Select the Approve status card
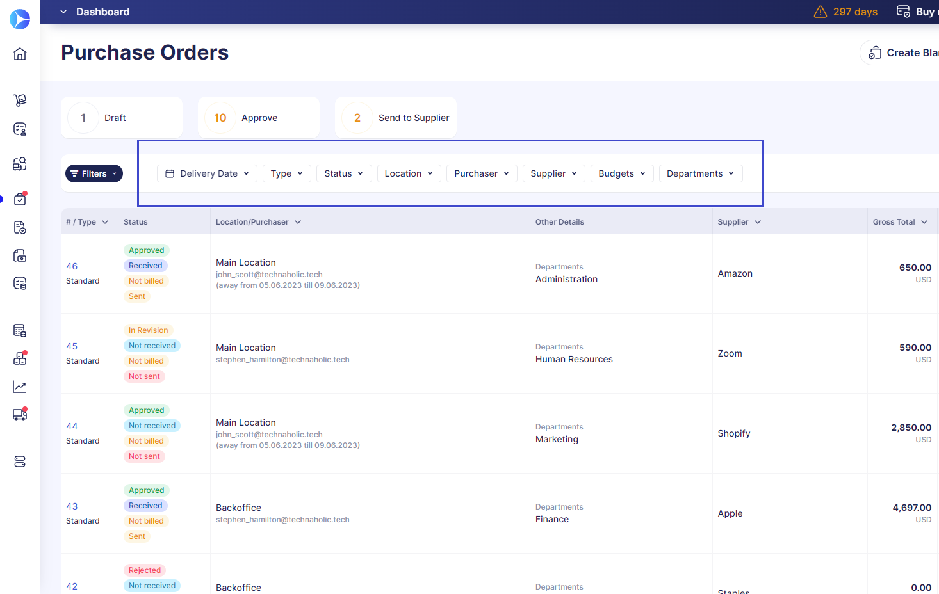This screenshot has height=594, width=939. pos(259,118)
